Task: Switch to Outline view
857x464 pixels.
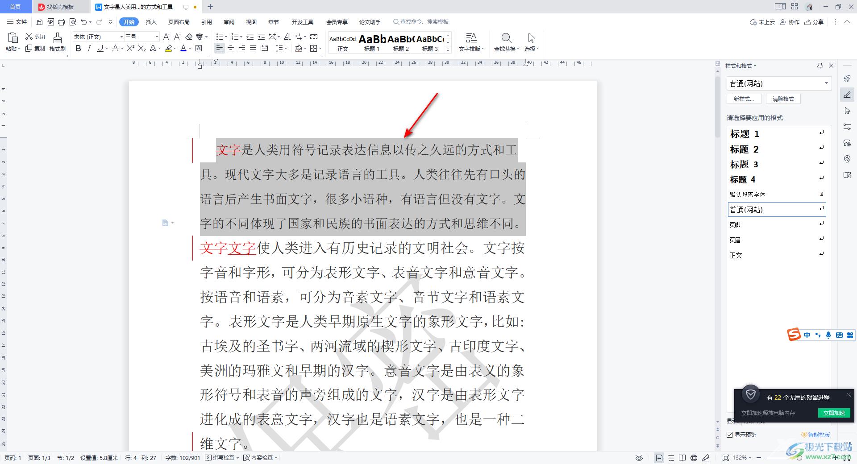Action: click(671, 458)
